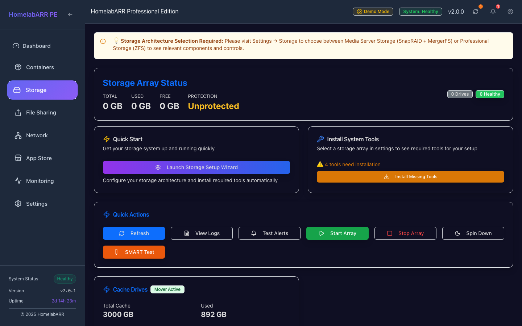The height and width of the screenshot is (326, 522).
Task: Toggle Demo Mode in the header
Action: pos(373,11)
